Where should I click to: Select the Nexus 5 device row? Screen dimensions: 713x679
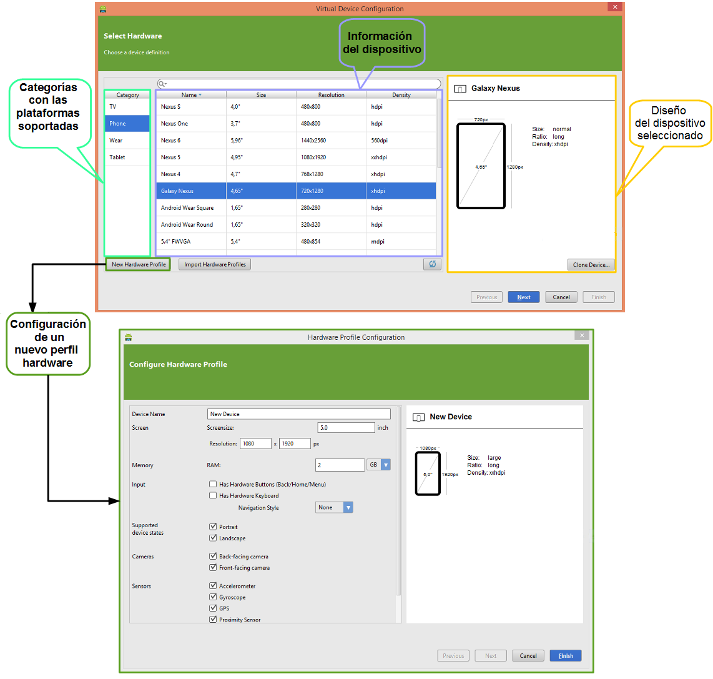click(296, 157)
